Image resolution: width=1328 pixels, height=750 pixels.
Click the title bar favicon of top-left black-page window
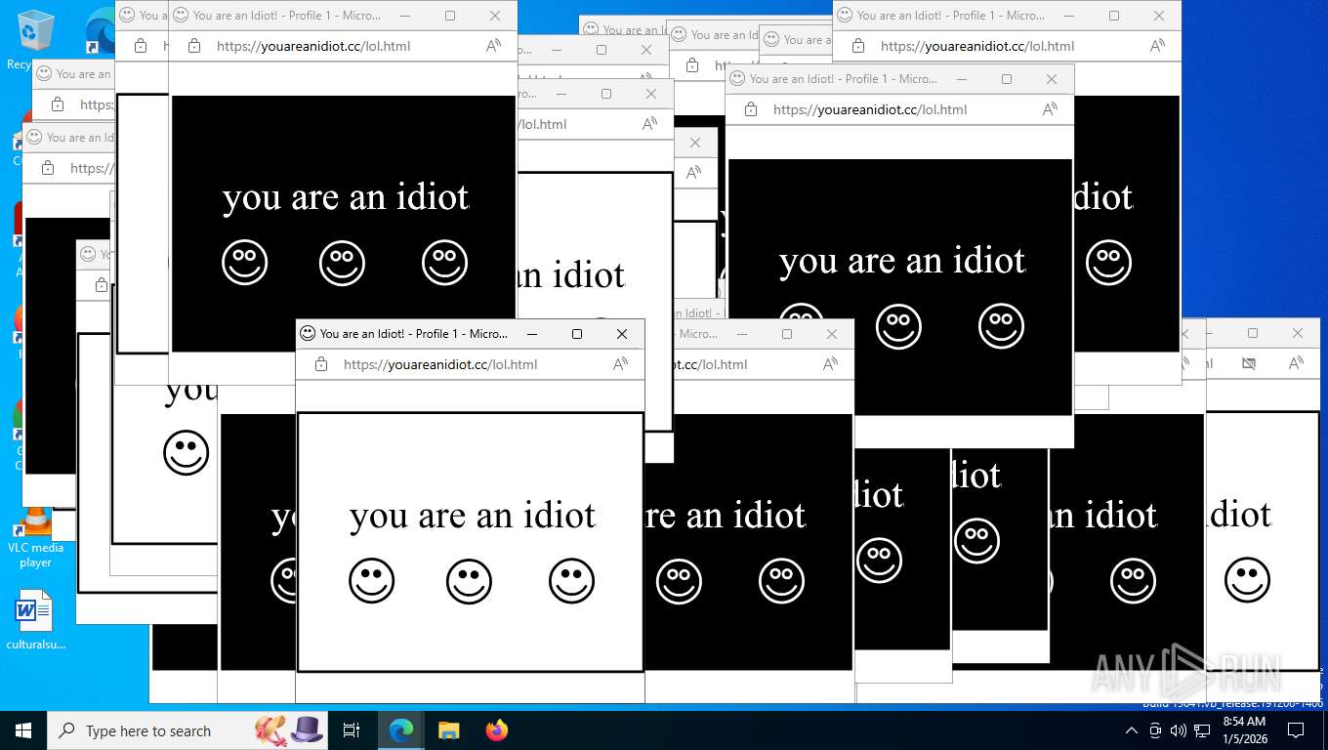click(x=181, y=15)
